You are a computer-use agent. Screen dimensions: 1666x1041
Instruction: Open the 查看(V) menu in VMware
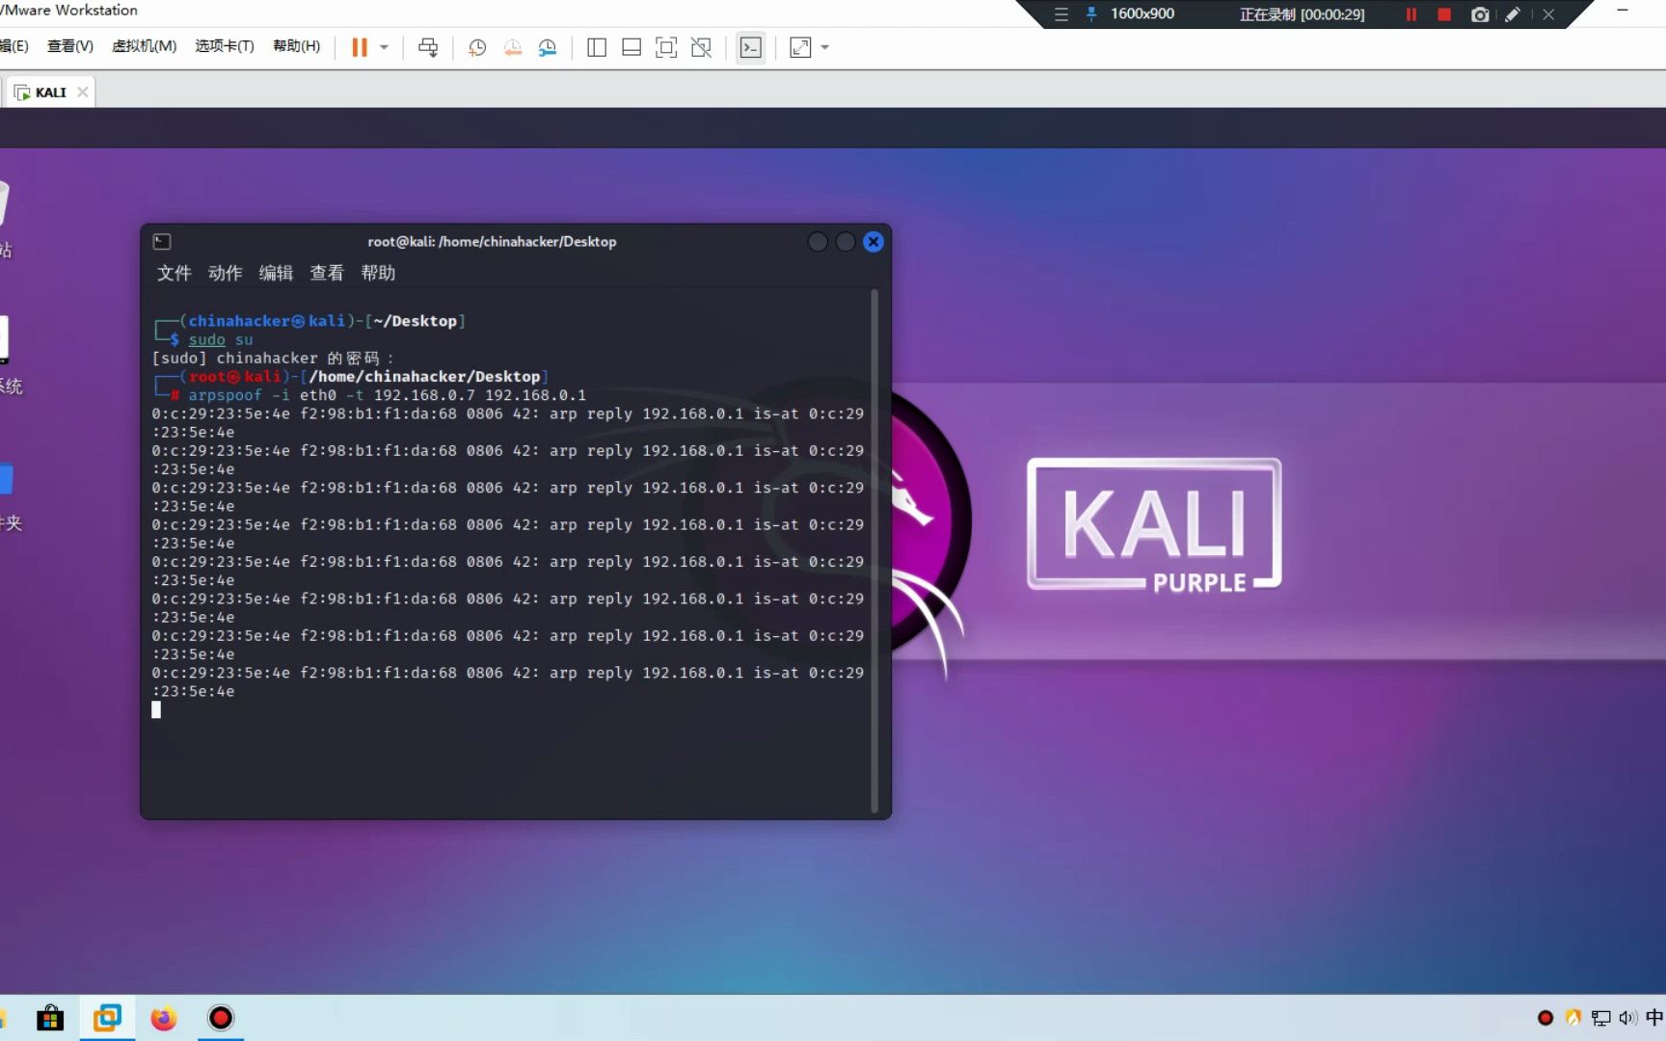[x=70, y=45]
